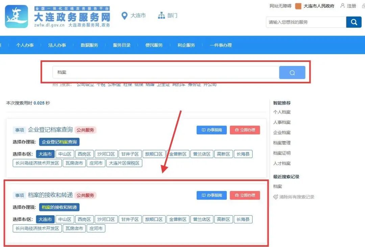Select the 档案的接收和转递 办理项 chip
Viewport: 365px width, 247px height.
coord(60,207)
